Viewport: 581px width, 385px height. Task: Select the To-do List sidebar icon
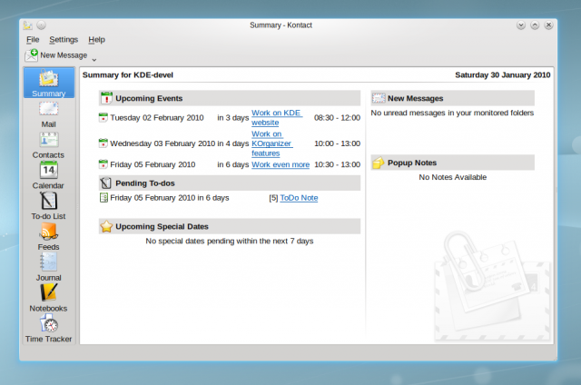[x=48, y=205]
